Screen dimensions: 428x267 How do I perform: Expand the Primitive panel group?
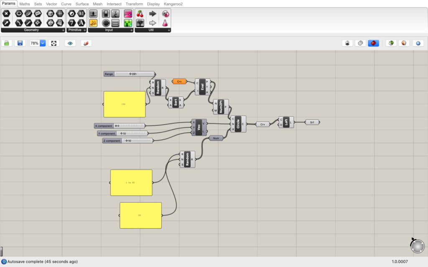[84, 30]
